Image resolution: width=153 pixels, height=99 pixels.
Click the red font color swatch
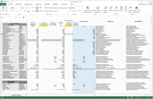click(x=28, y=11)
